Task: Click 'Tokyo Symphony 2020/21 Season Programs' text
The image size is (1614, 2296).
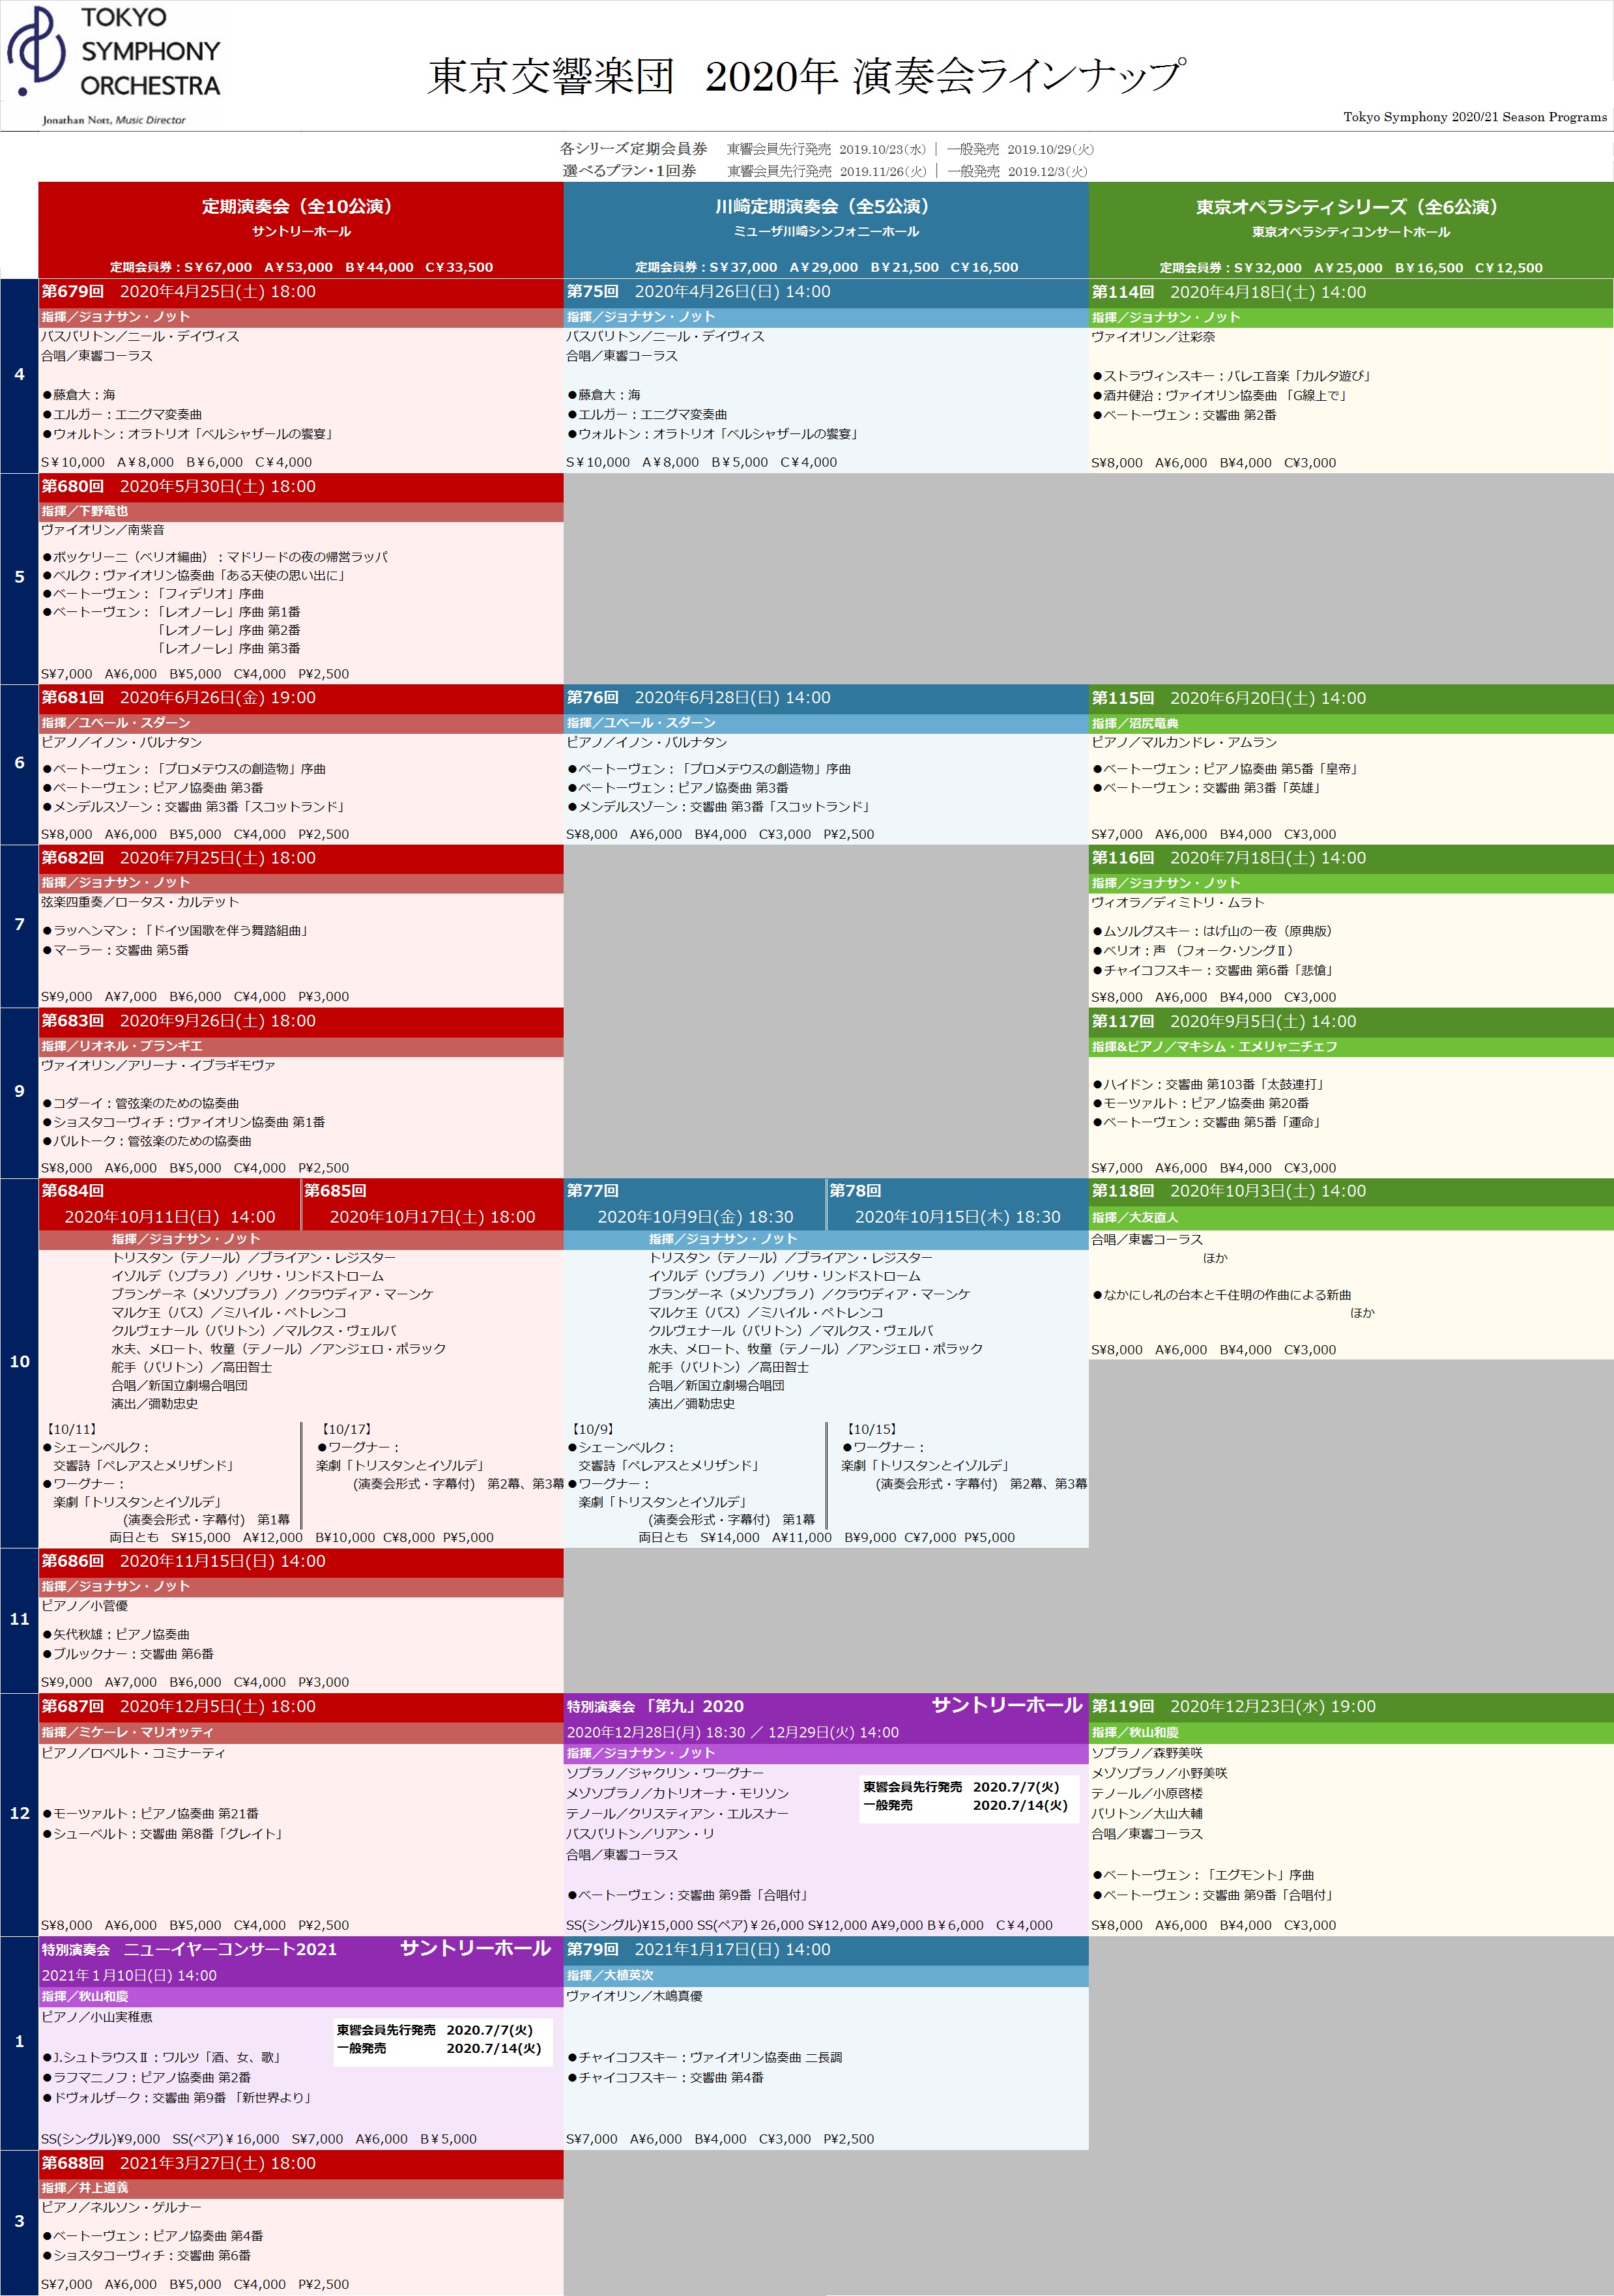Action: 1475,117
